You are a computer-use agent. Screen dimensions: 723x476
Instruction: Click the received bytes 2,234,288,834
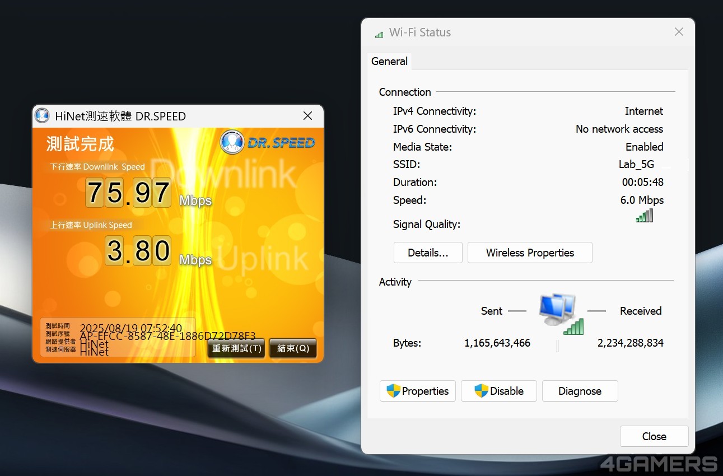(x=631, y=343)
